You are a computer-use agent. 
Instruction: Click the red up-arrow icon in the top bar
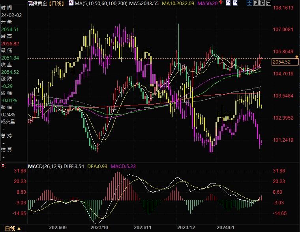(220, 3)
